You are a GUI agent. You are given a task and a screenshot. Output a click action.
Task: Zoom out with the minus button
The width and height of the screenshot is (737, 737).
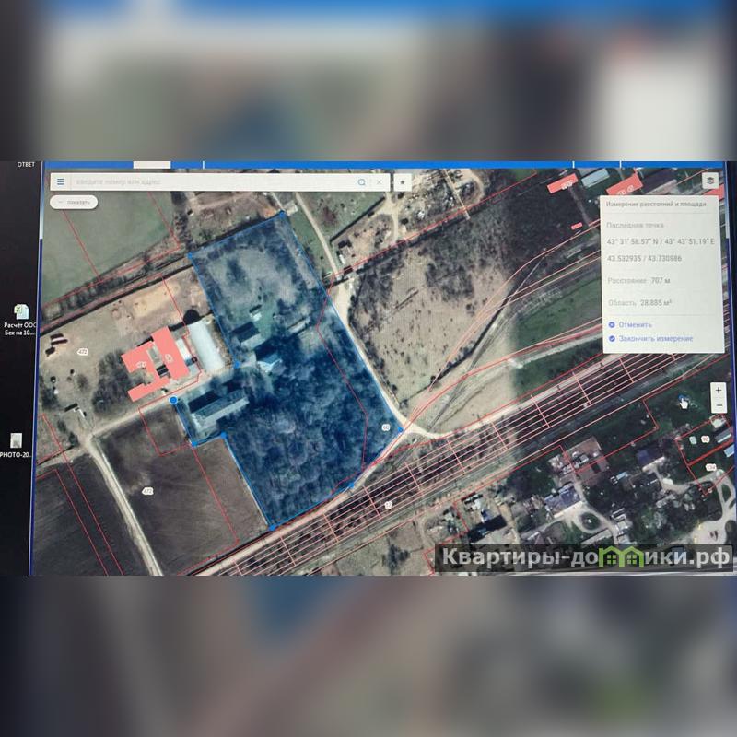point(719,405)
